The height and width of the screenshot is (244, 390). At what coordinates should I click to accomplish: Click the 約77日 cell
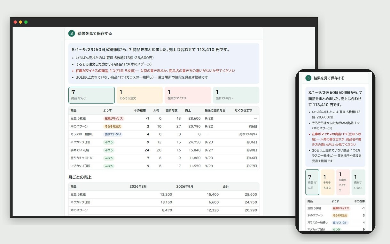pyautogui.click(x=252, y=166)
